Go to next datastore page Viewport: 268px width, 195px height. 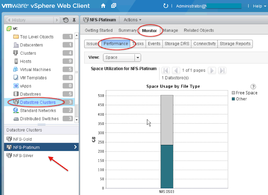pos(212,71)
